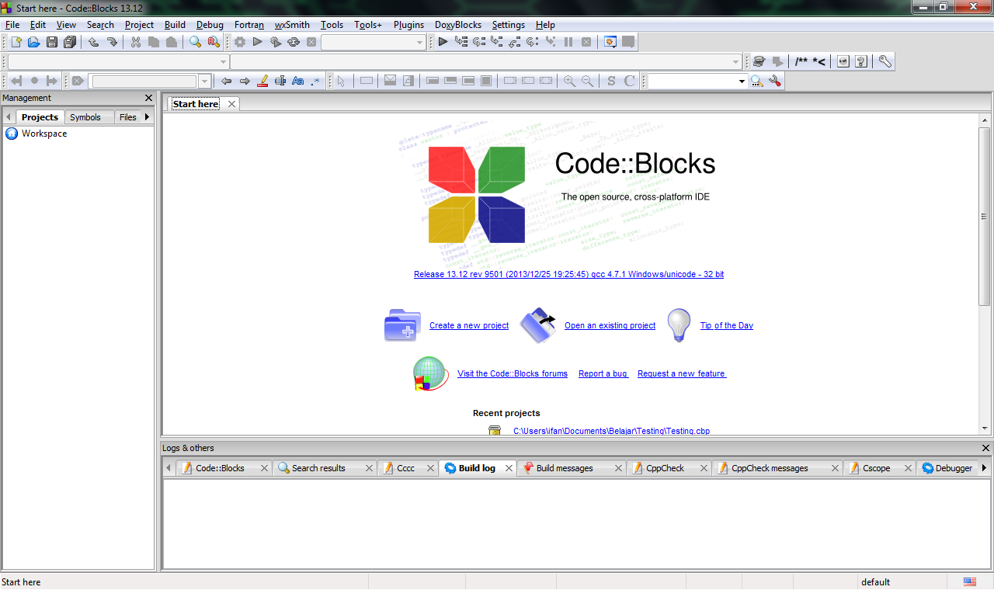Click the Step out debug icon
994x590 pixels.
point(515,42)
